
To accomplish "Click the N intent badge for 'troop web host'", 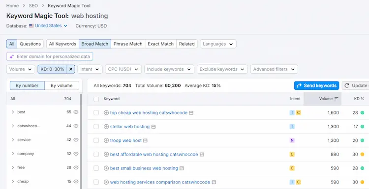I will [292, 140].
